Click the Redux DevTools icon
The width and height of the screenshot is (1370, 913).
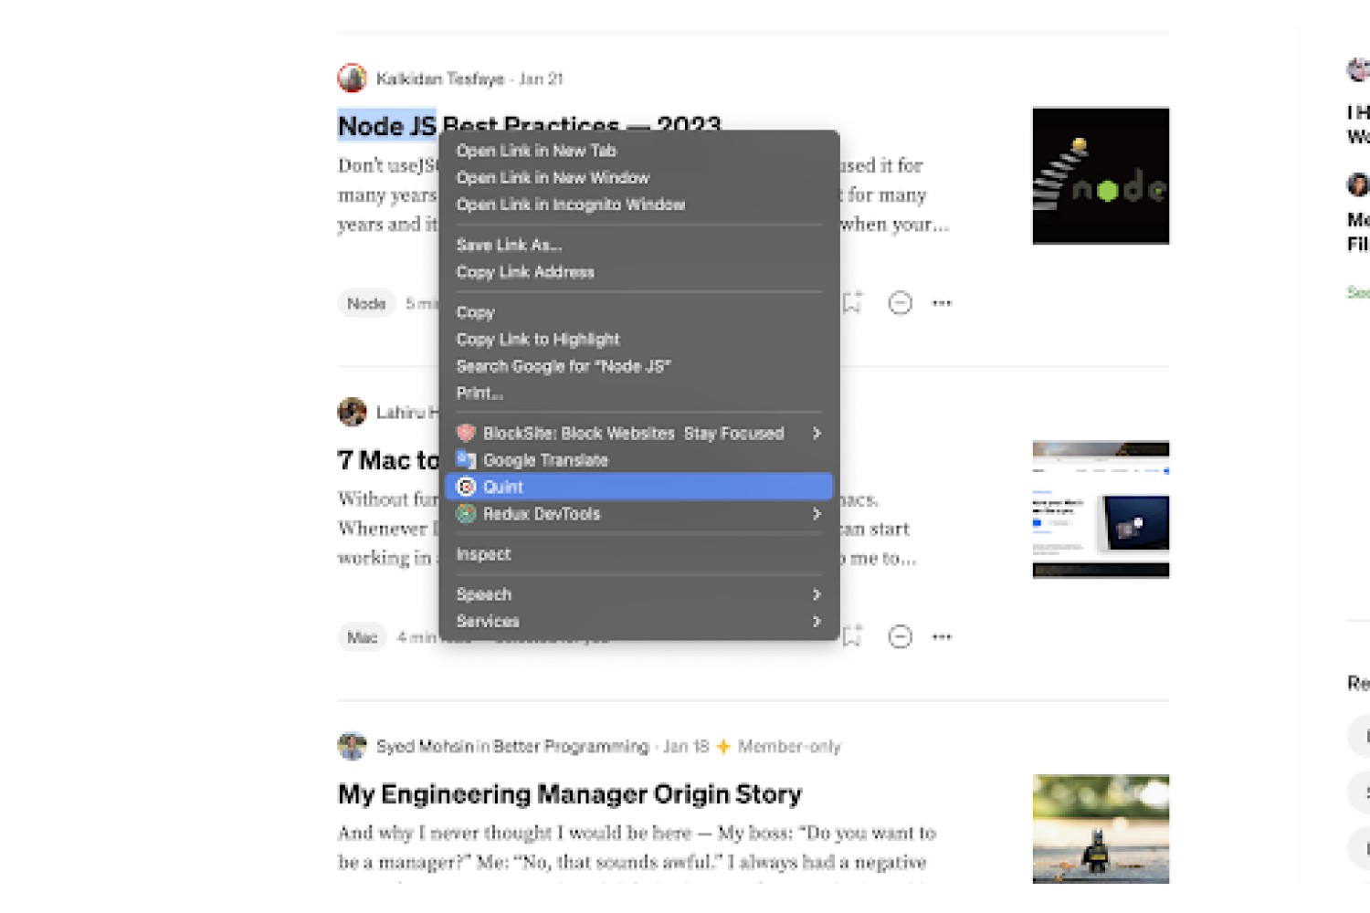466,513
